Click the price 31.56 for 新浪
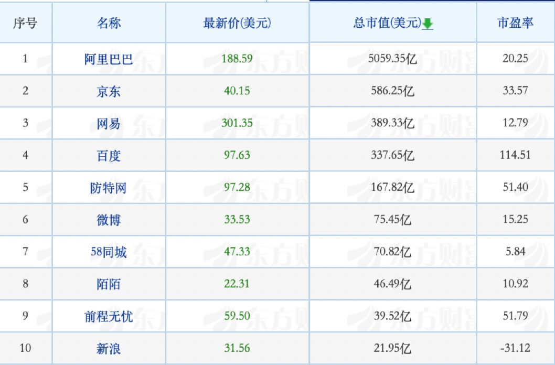The width and height of the screenshot is (555, 365). pyautogui.click(x=237, y=348)
